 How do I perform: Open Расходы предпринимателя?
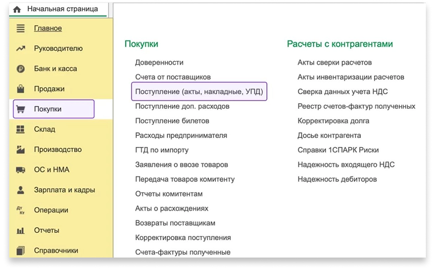pyautogui.click(x=181, y=135)
